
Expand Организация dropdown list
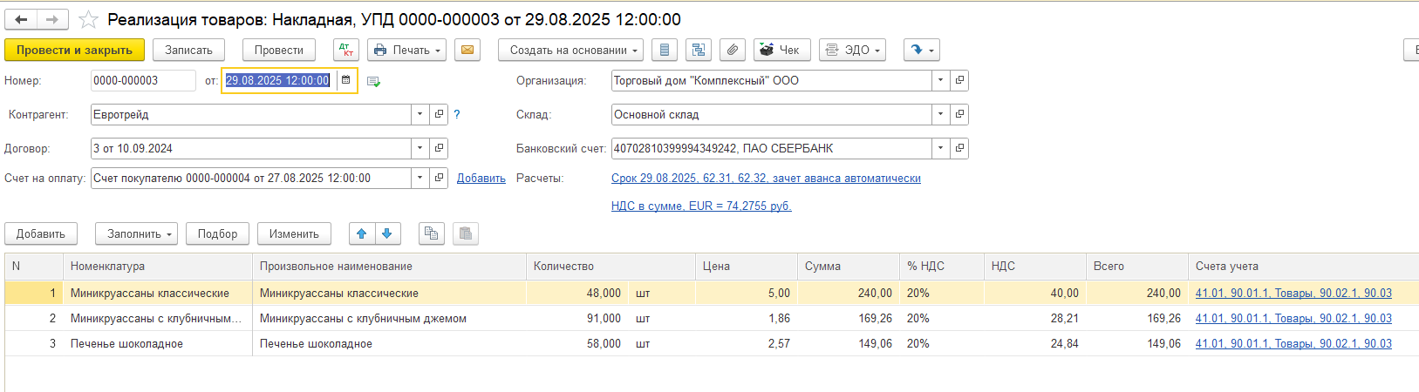point(940,80)
